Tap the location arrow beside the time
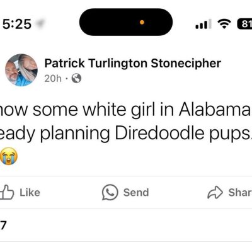The width and height of the screenshot is (252, 252). (x=40, y=24)
